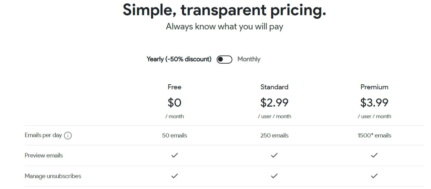
Task: Toggle the Yearly/Monthly billing switch
Action: point(225,60)
